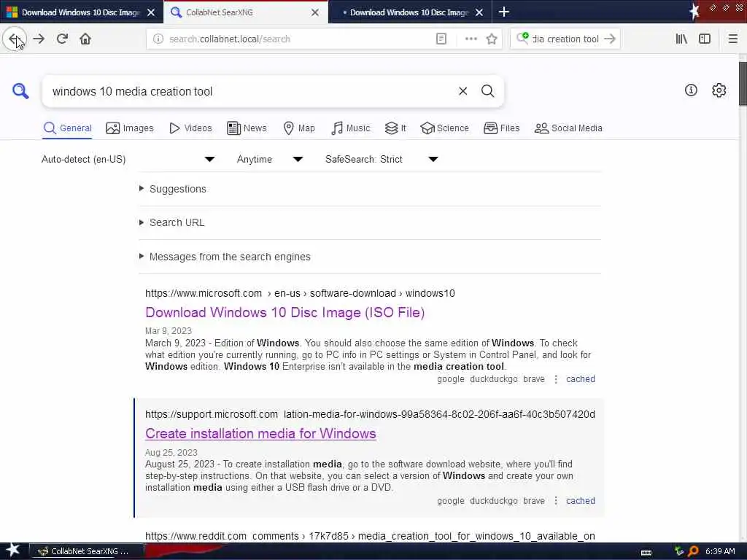Open the browser home page
Viewport: 747px width, 560px height.
click(85, 39)
